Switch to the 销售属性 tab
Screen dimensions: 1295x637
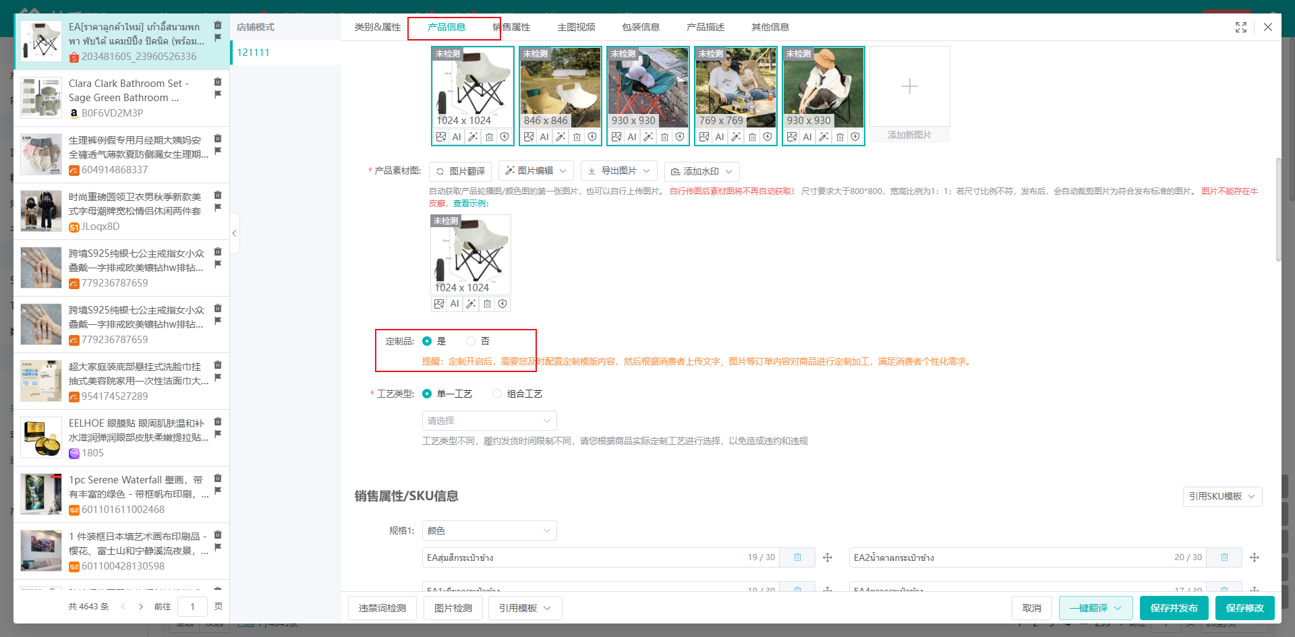tap(511, 27)
